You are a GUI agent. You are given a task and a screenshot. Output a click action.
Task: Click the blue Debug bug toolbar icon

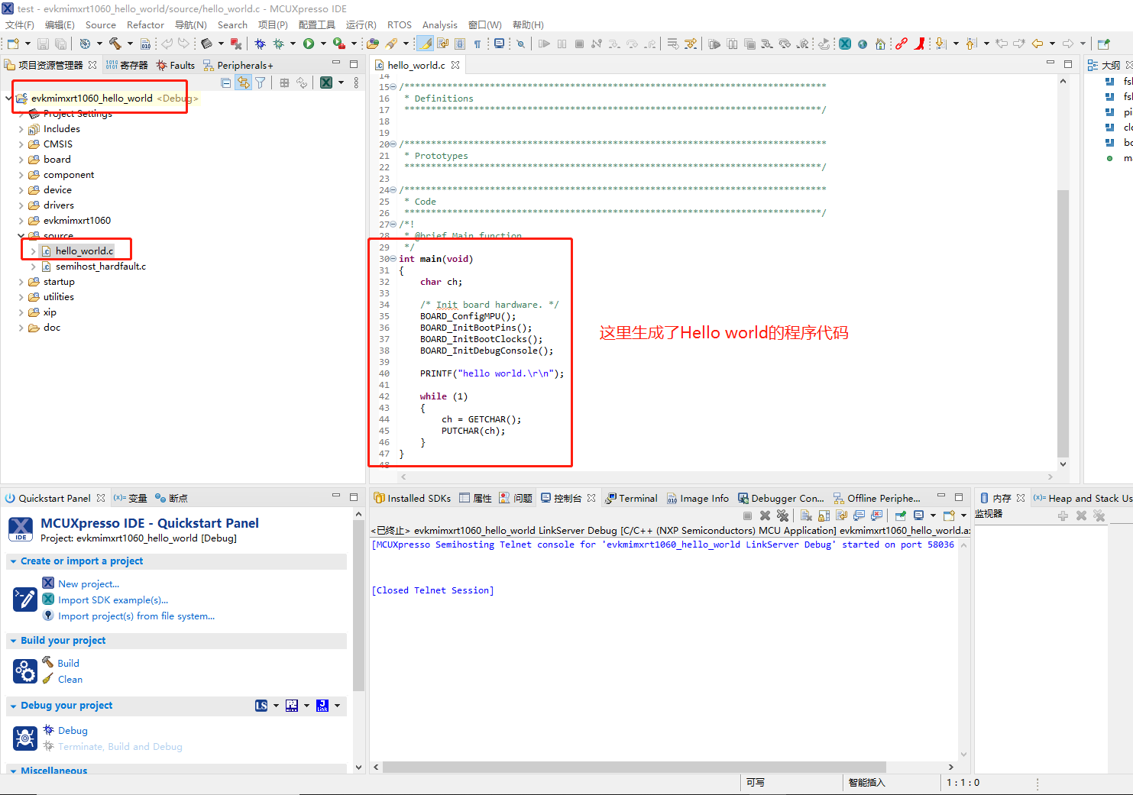click(261, 44)
